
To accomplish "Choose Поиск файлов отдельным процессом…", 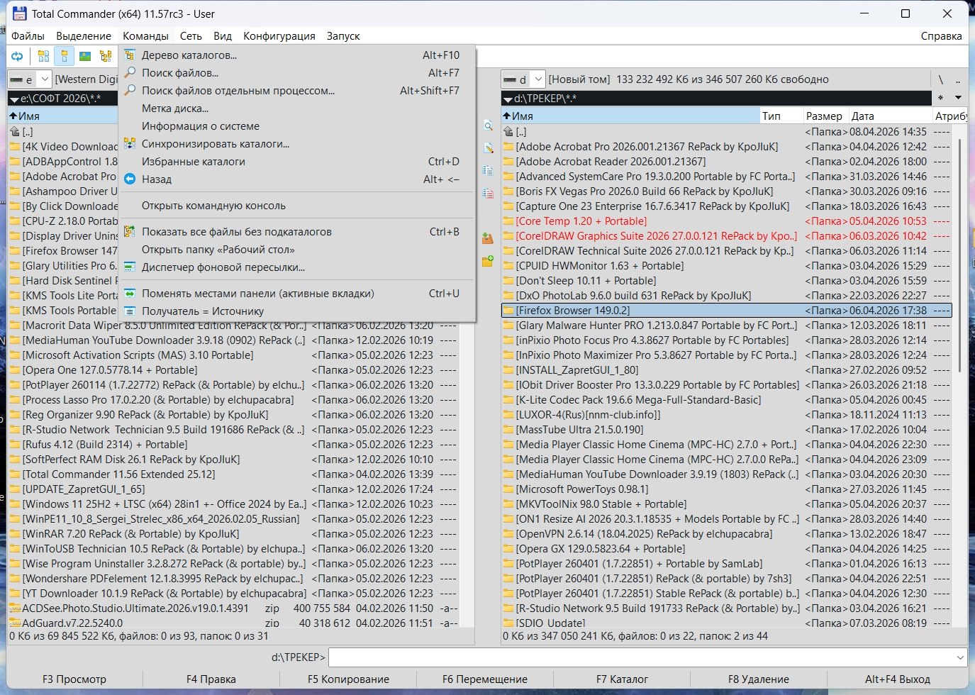I will [x=297, y=91].
